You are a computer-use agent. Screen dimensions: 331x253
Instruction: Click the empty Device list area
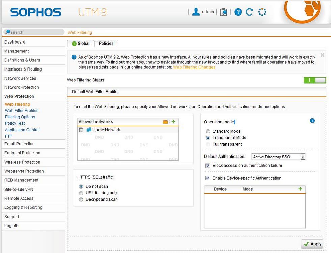[255, 211]
